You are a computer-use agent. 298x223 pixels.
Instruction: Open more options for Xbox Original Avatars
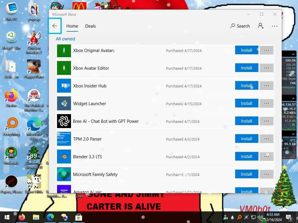267,50
